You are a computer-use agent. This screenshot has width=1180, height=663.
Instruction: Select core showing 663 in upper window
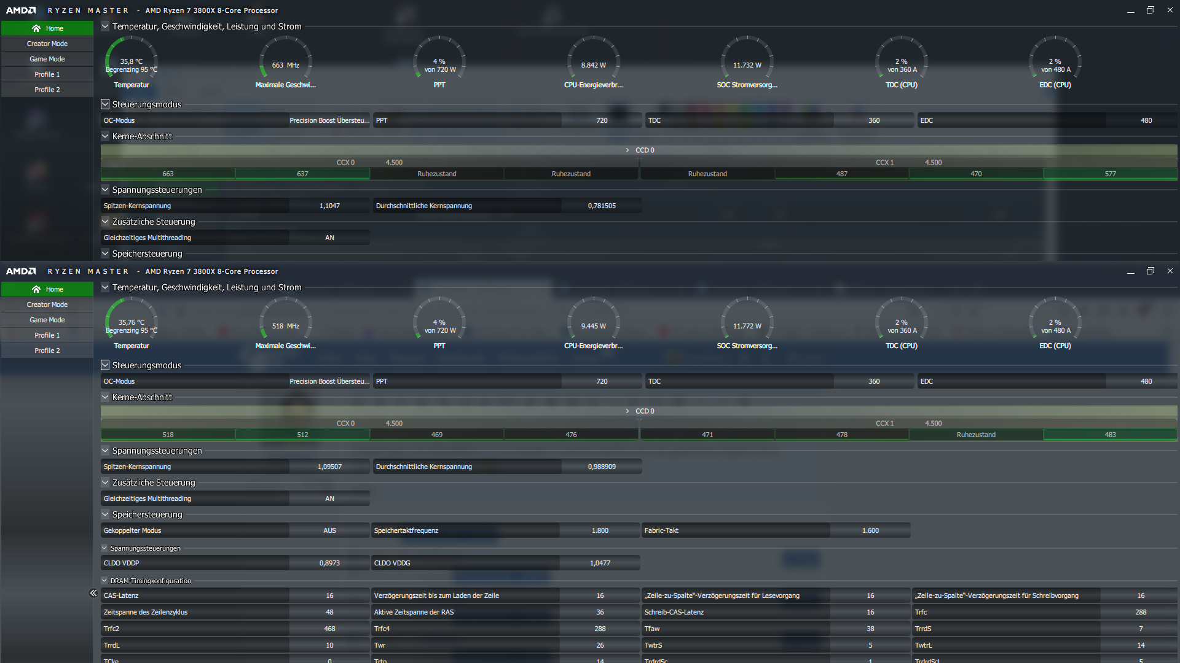(x=168, y=174)
